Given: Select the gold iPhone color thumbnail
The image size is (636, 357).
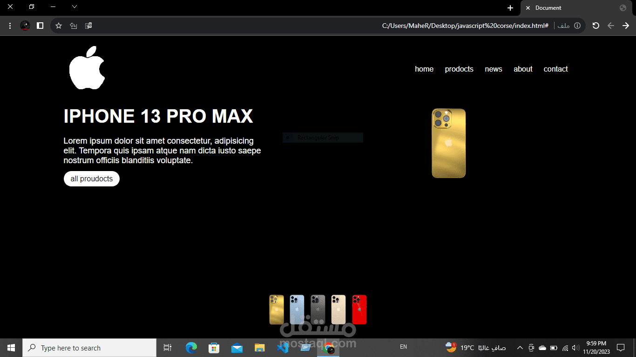Looking at the screenshot, I should tap(277, 310).
